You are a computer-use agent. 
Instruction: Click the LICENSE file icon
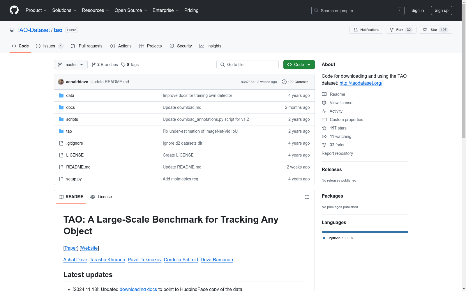tap(61, 155)
